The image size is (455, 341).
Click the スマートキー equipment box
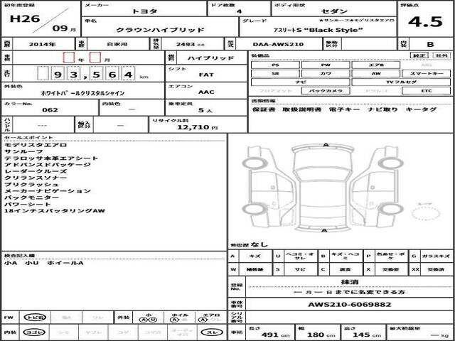click(426, 73)
